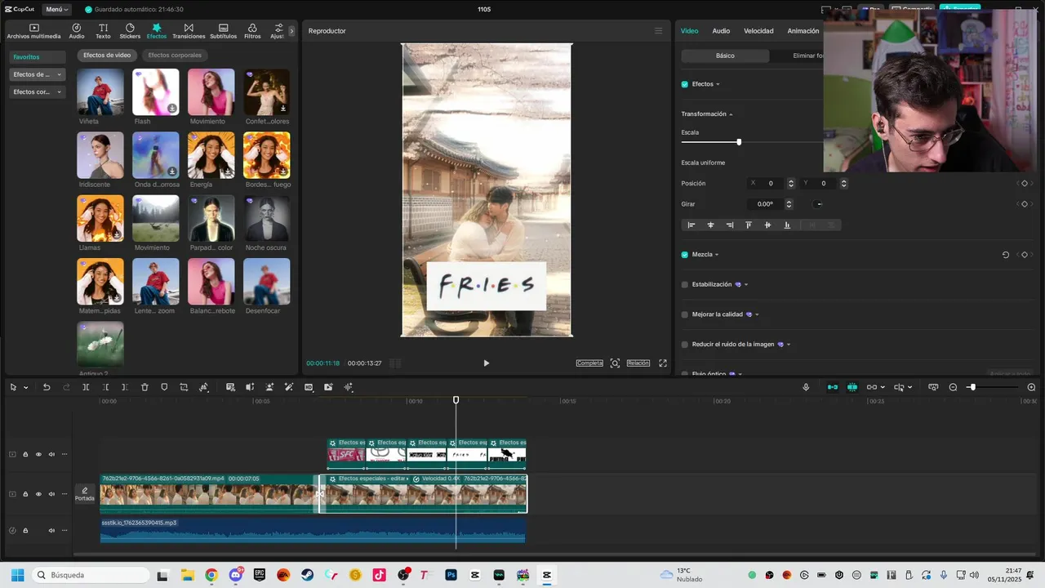Screen dimensions: 1045x588
Task: Enable Mejorar la calidad checkbox
Action: coord(685,314)
